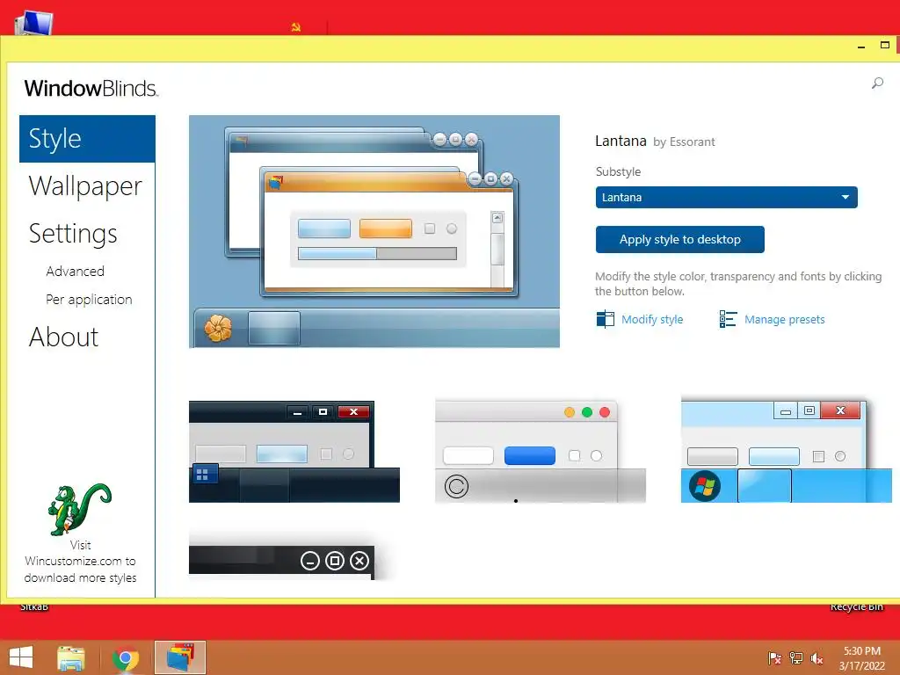The image size is (900, 675).
Task: Open the Windows Start button
Action: coord(21,657)
